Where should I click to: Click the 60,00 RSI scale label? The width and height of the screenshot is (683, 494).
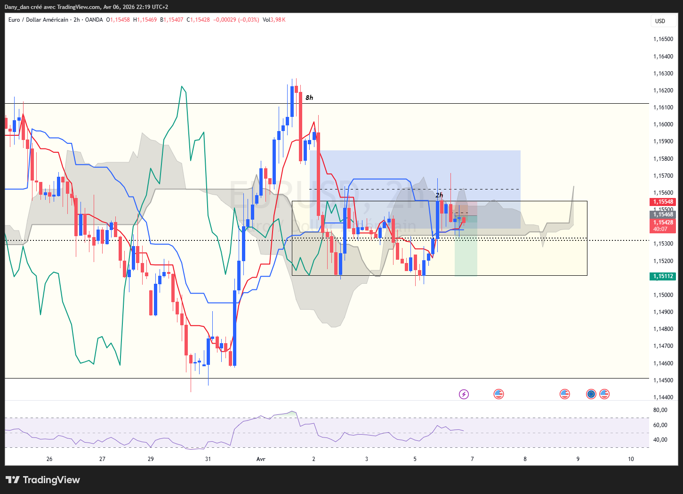[660, 425]
